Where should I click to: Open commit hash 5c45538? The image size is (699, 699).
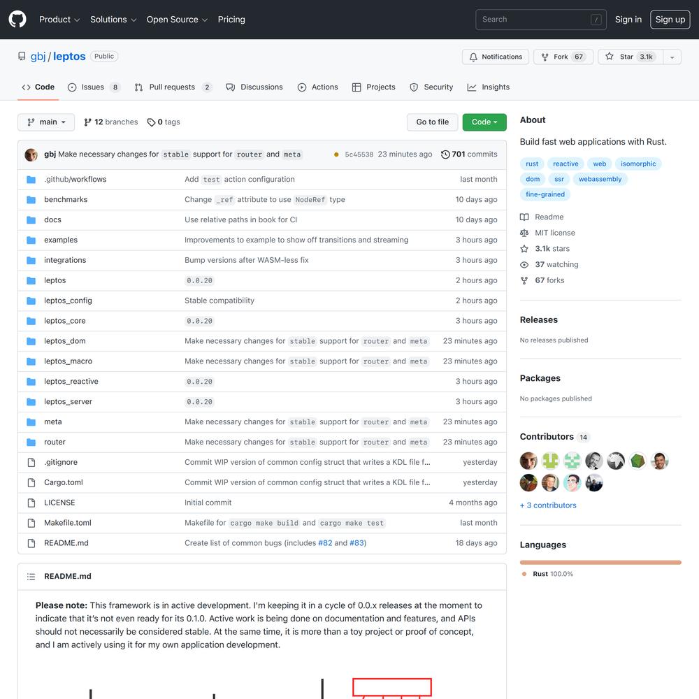pos(359,154)
